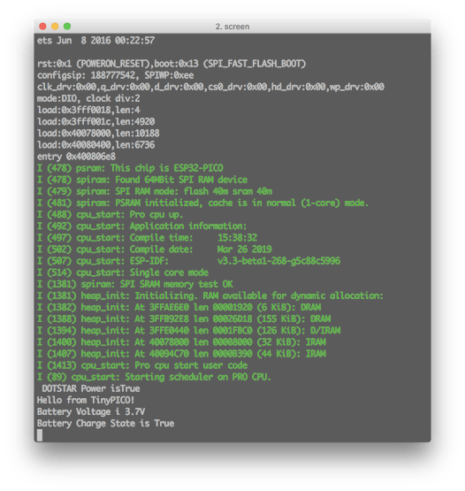Image resolution: width=465 pixels, height=491 pixels.
Task: Click the ESP-IDF version v3.3-beta1 text
Action: (x=278, y=261)
